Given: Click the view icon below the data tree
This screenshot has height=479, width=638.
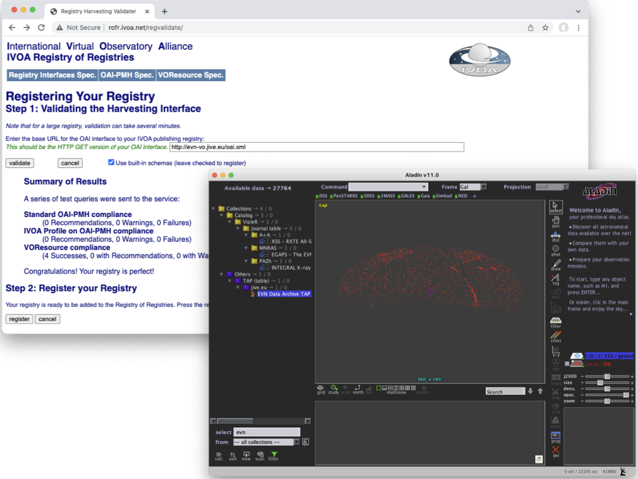Looking at the screenshot, I should click(x=246, y=456).
